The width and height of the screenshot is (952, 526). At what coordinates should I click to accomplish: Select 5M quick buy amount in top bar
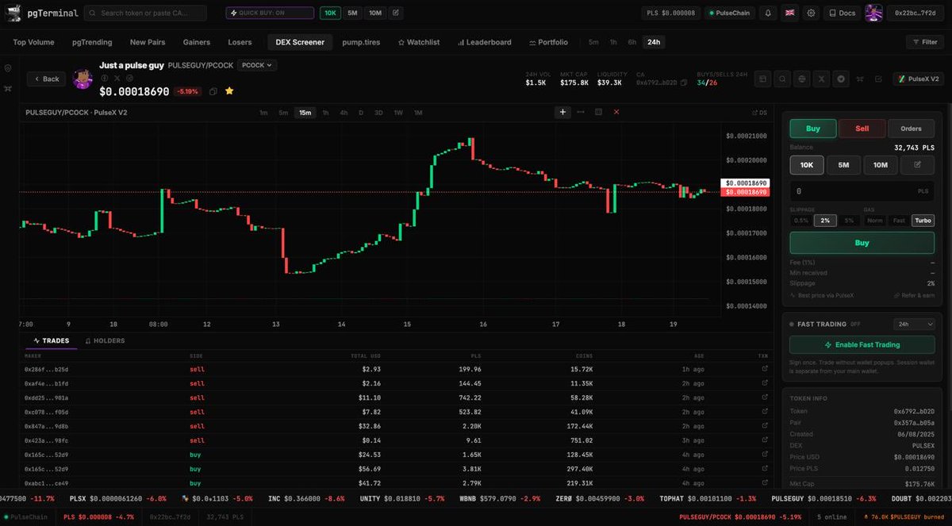[x=352, y=13]
